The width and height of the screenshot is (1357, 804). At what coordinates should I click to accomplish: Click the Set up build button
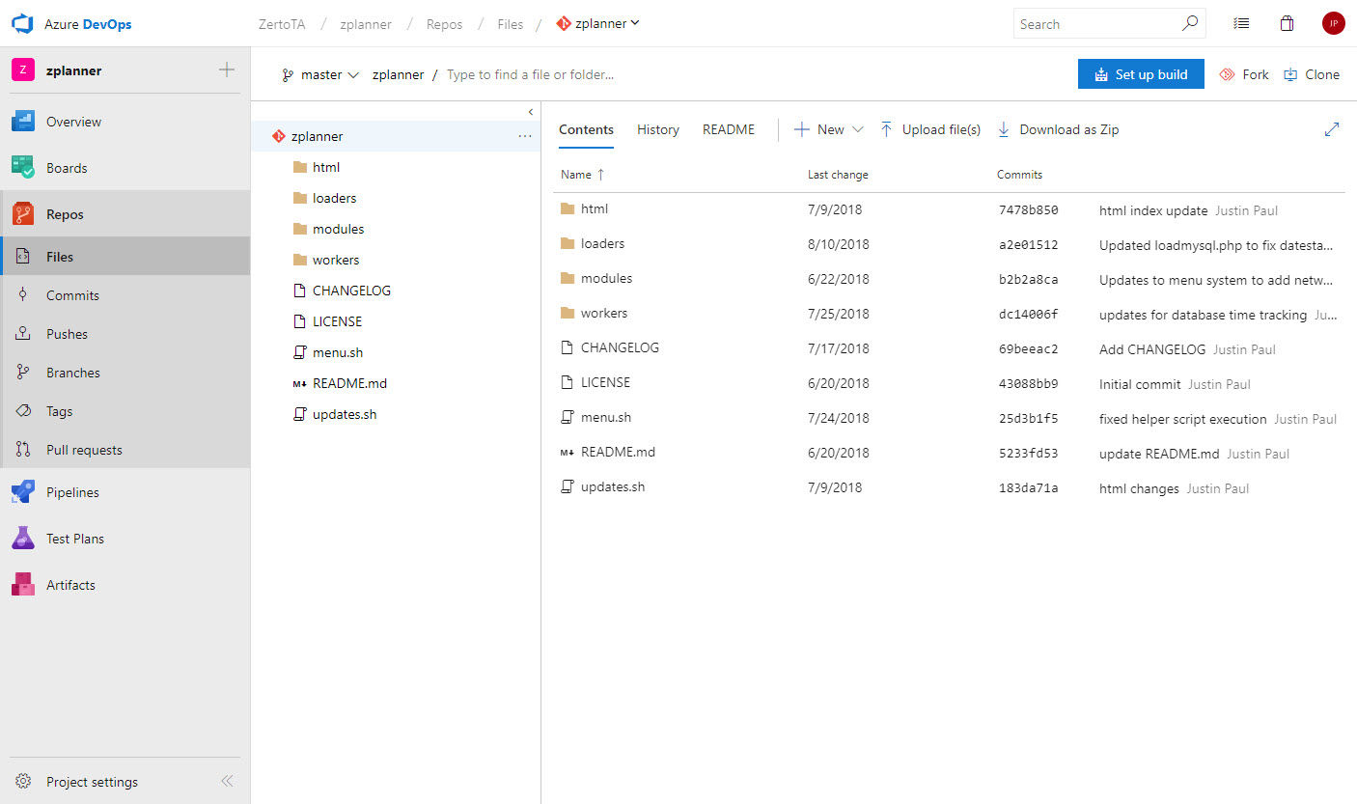pos(1141,74)
